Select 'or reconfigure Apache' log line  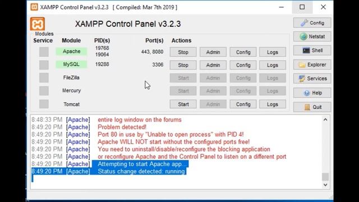192,157
